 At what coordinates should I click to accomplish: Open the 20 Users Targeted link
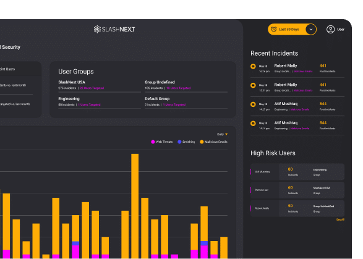click(x=92, y=88)
